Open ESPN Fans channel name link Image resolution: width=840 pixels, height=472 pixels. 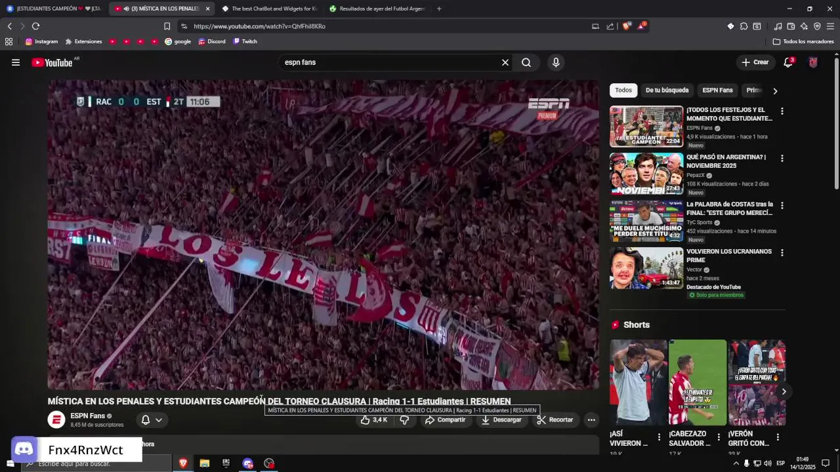tap(88, 416)
